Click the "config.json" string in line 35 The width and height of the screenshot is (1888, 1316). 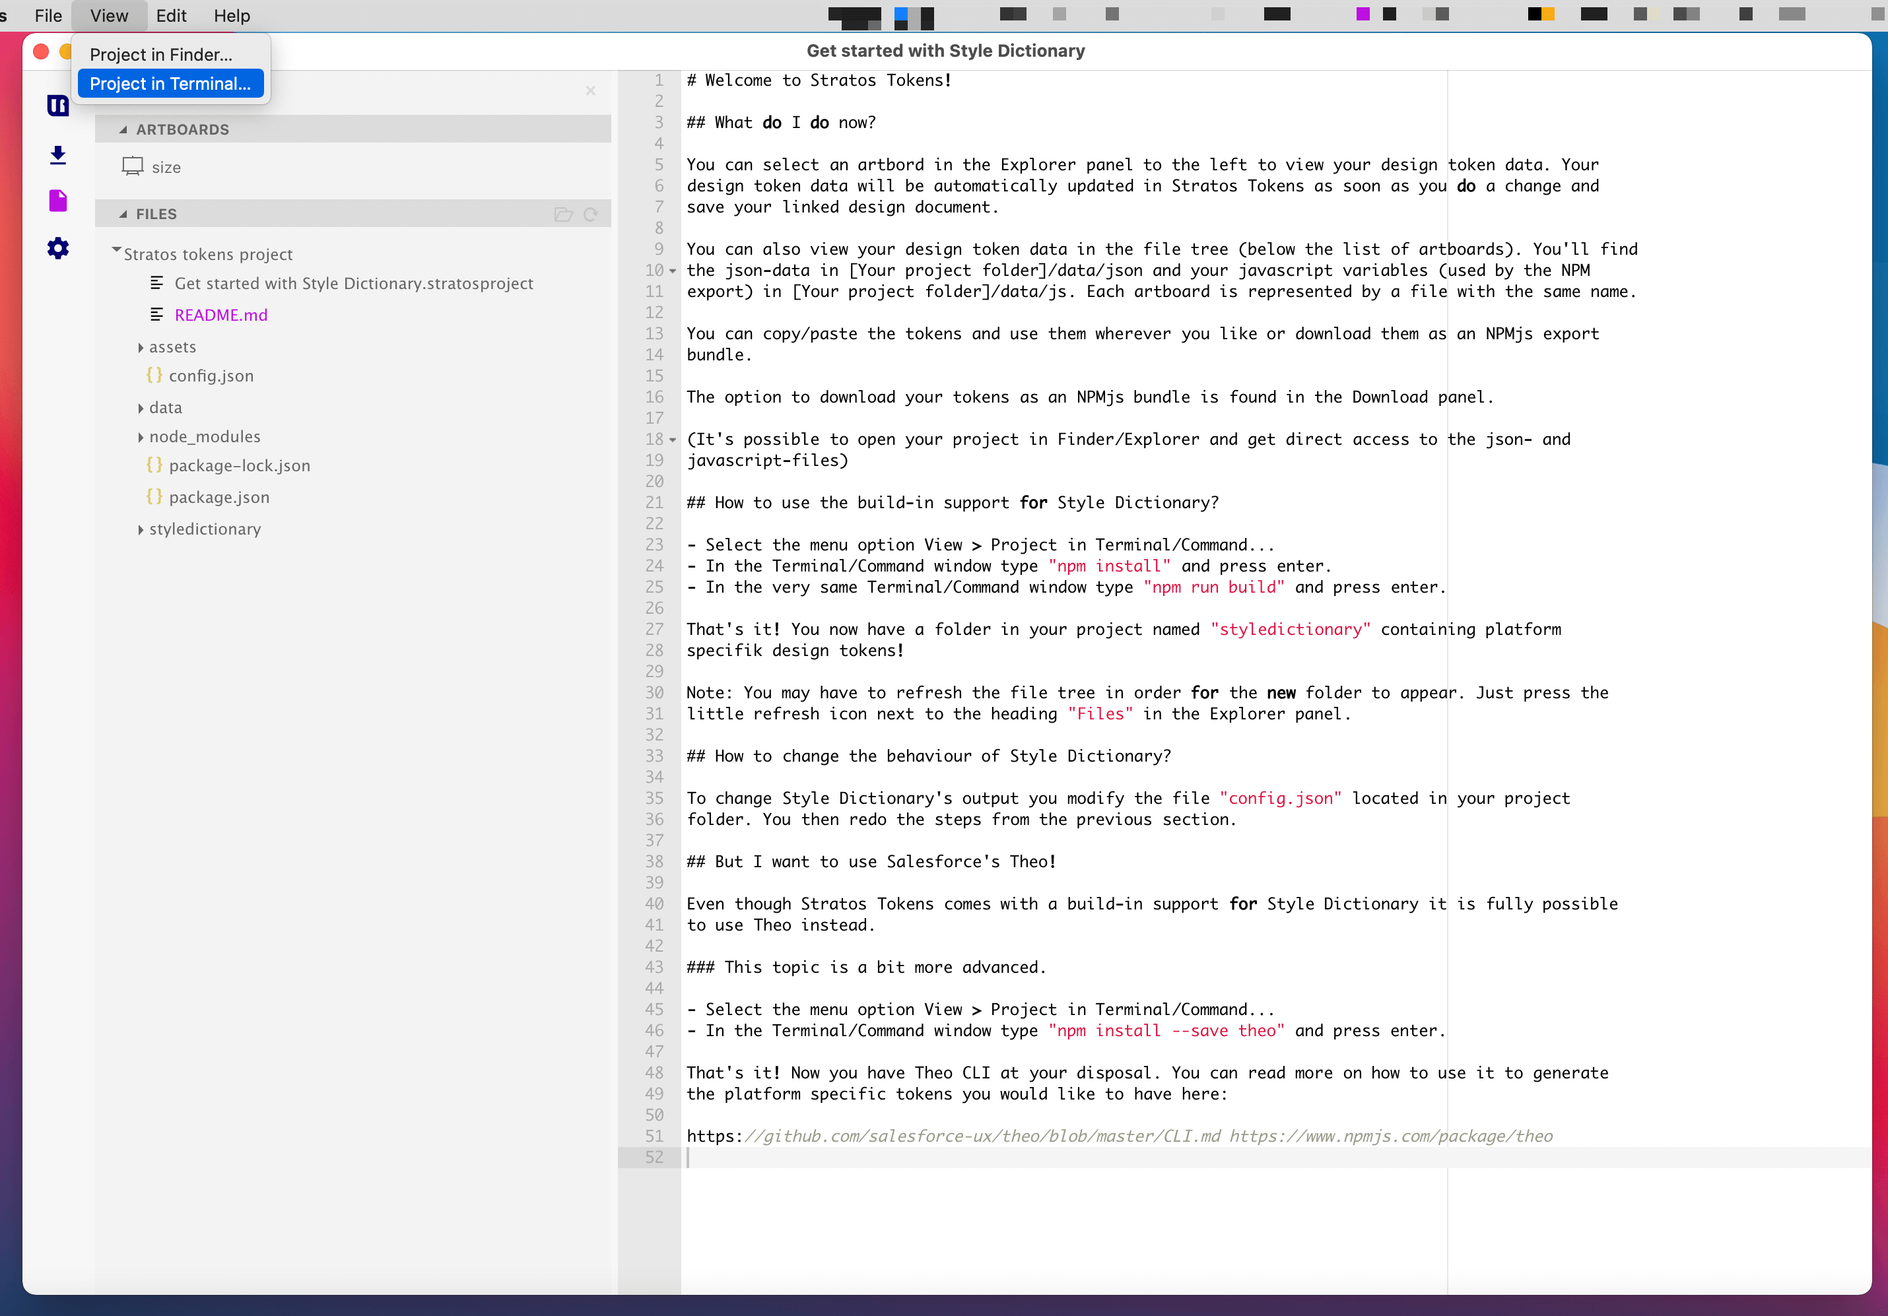coord(1280,798)
